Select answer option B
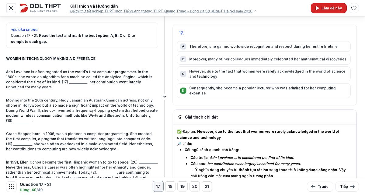 pyautogui.click(x=264, y=59)
